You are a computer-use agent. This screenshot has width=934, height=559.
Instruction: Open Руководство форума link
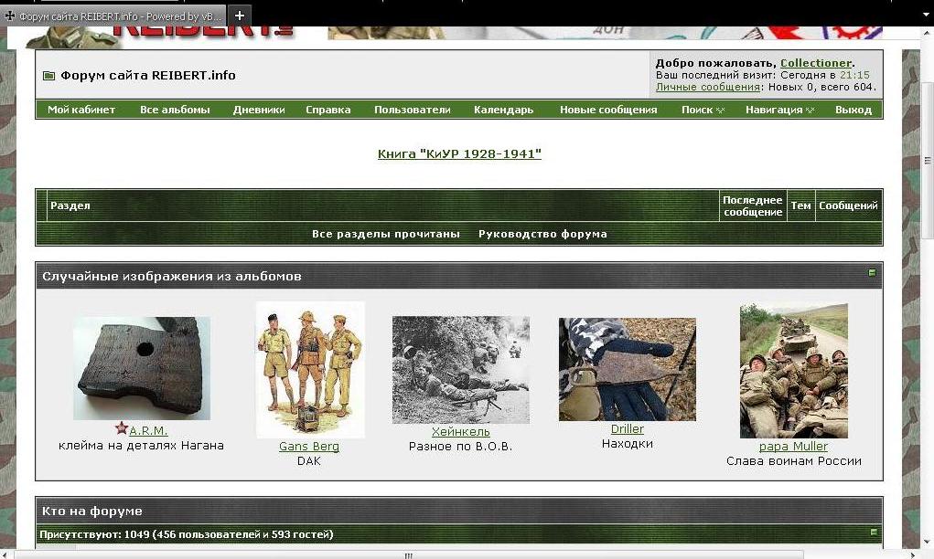point(542,234)
